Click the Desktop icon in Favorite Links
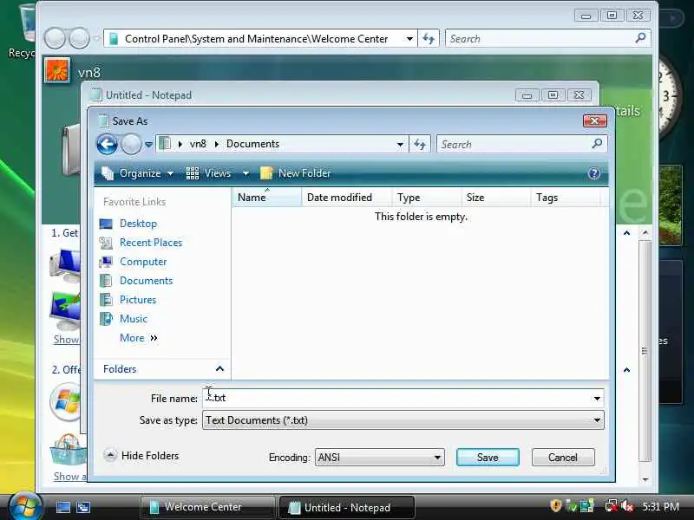The image size is (694, 520). 106,224
